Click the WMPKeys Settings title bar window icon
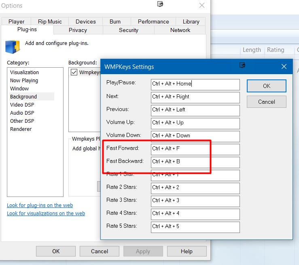 [242, 65]
